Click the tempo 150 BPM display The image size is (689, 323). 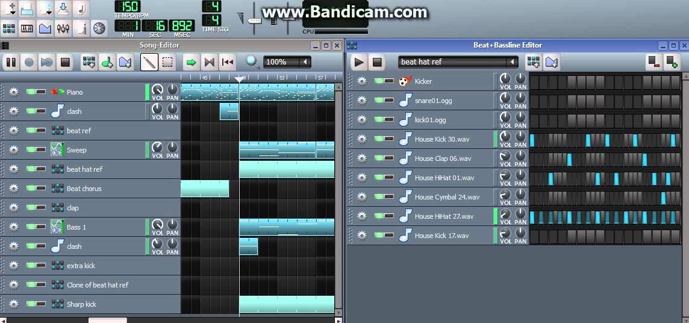(128, 6)
